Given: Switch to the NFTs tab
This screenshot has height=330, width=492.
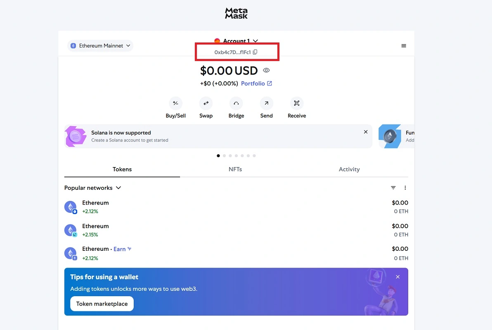Looking at the screenshot, I should coord(235,170).
